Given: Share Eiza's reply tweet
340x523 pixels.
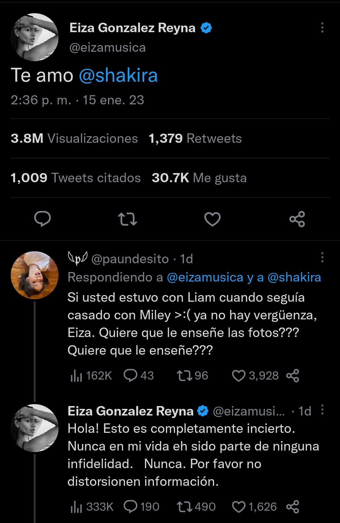Looking at the screenshot, I should point(292,507).
